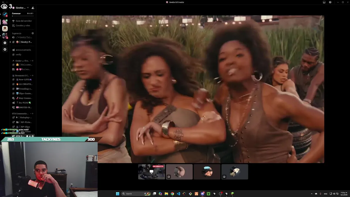350x197 pixels.
Task: Open the server folder with grouped avatars
Action: [5, 36]
